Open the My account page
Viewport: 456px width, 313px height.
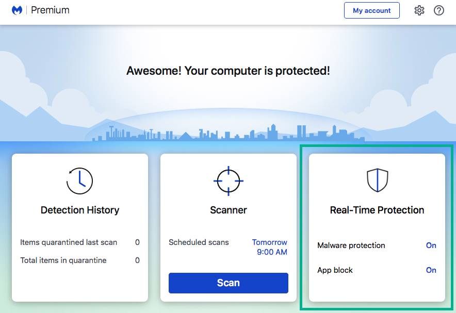(372, 10)
